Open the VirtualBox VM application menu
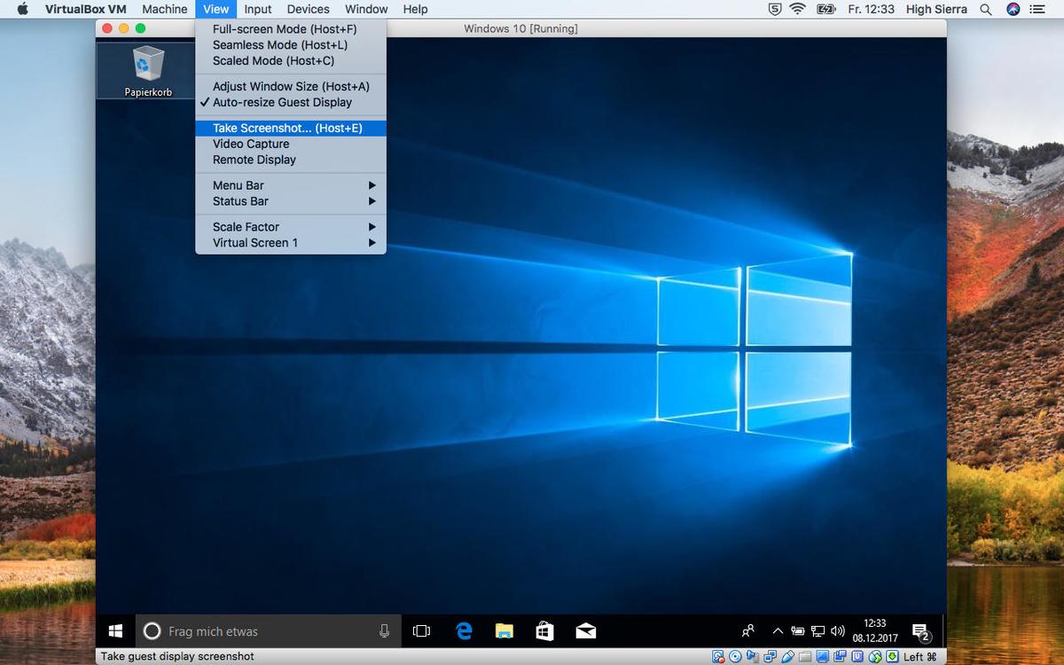This screenshot has width=1064, height=665. 86,9
